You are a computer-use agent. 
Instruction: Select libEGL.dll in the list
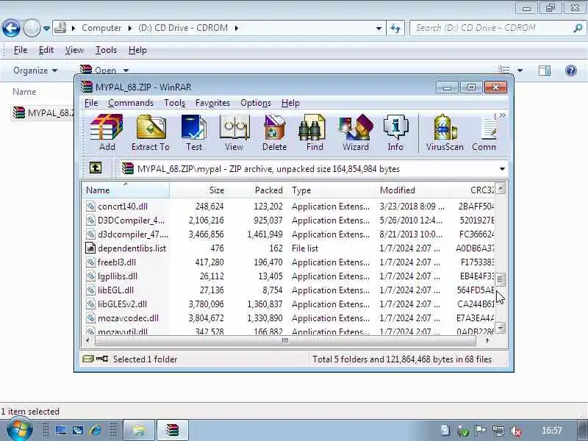(289, 290)
